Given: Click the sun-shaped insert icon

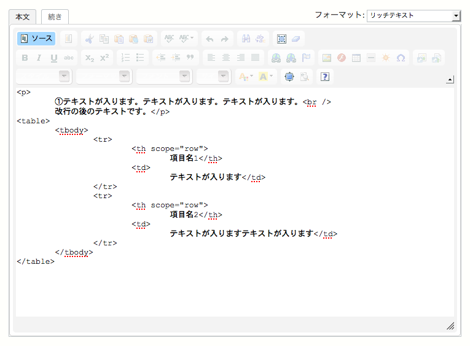Looking at the screenshot, I should [386, 58].
